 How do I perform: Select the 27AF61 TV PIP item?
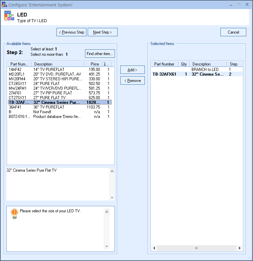59,93
